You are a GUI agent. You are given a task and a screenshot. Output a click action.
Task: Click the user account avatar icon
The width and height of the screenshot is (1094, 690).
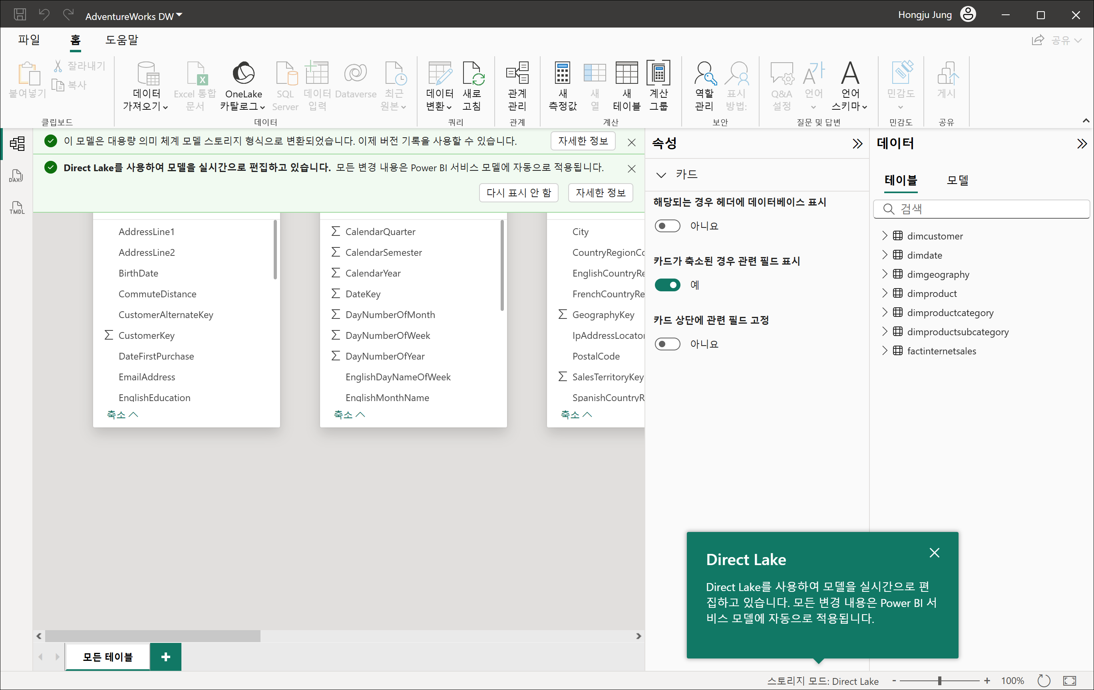pyautogui.click(x=968, y=14)
